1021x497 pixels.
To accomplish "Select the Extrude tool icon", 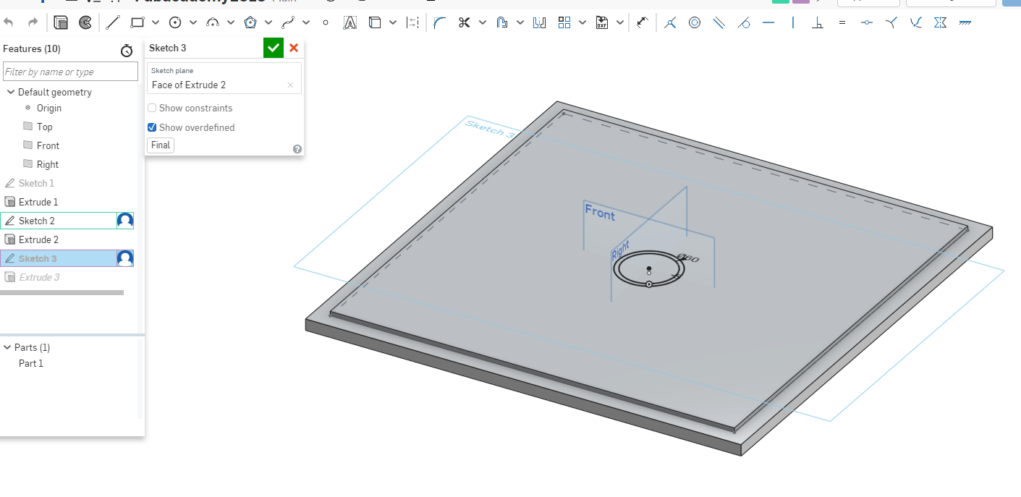I will click(61, 22).
